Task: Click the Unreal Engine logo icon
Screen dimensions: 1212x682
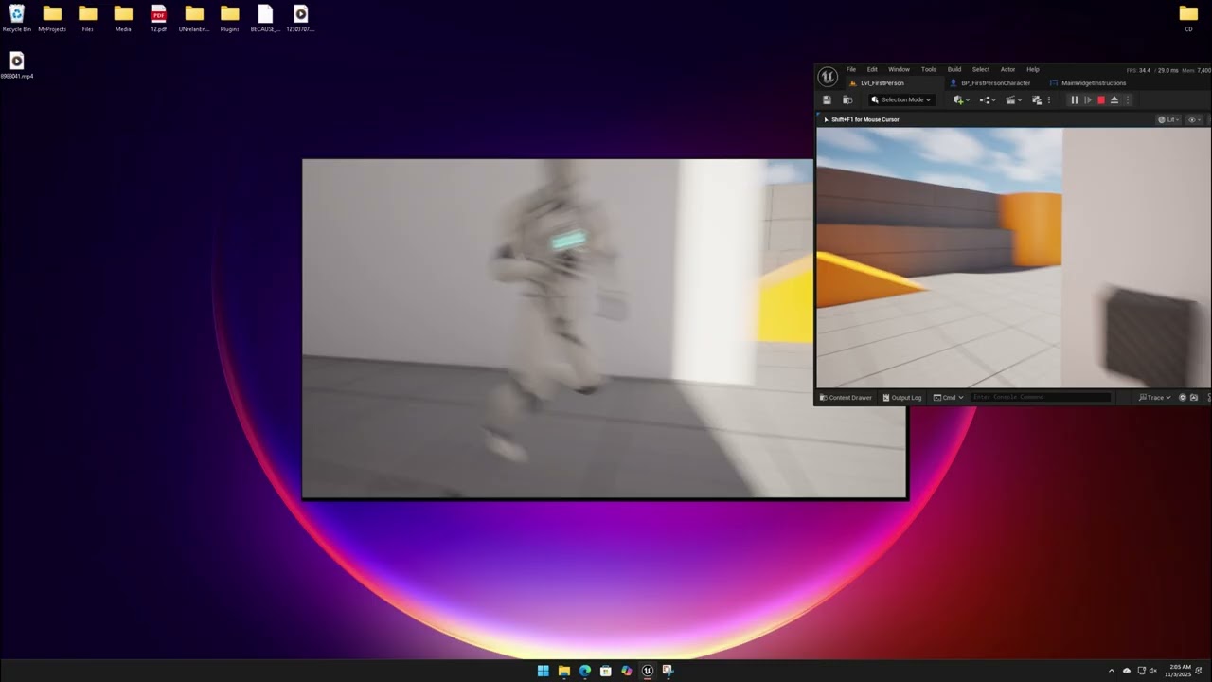Action: (x=828, y=77)
